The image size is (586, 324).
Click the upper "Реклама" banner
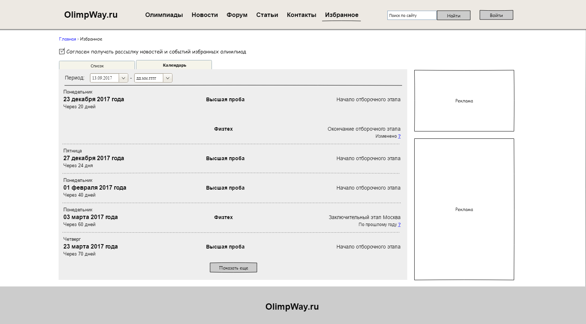(x=464, y=101)
